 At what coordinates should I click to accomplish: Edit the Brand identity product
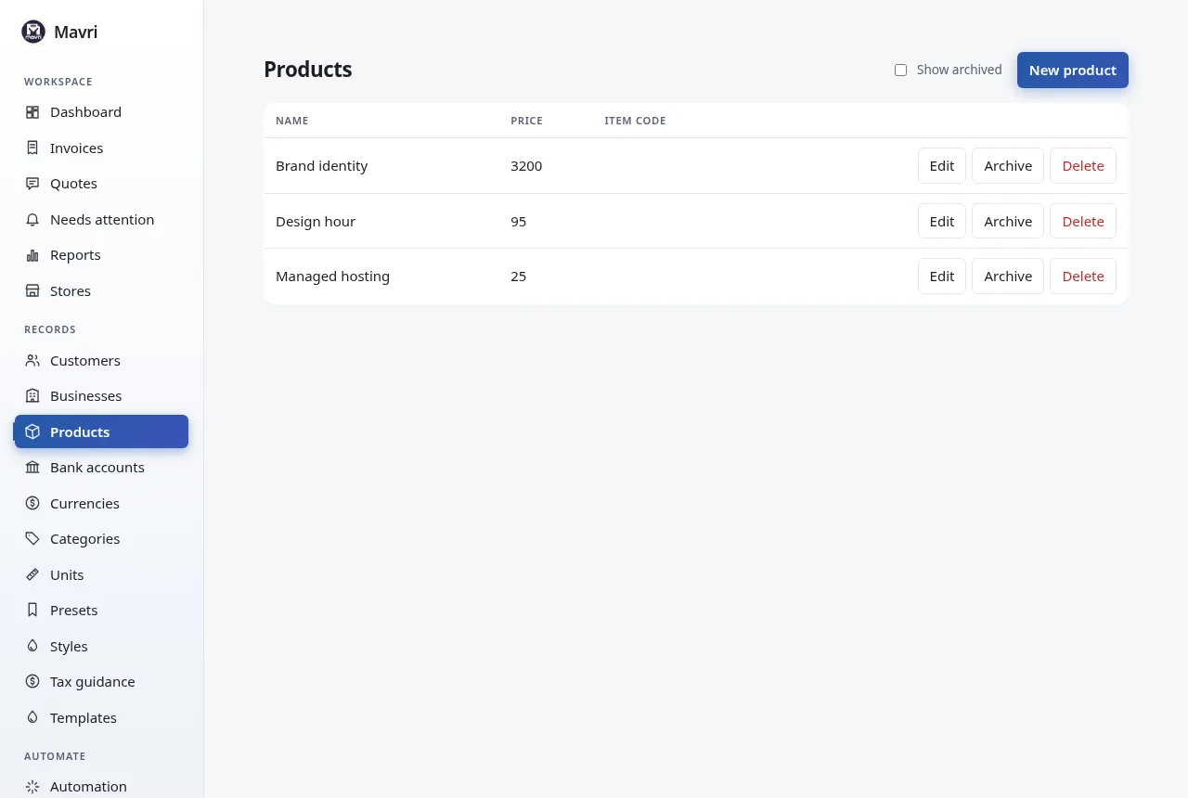tap(941, 166)
